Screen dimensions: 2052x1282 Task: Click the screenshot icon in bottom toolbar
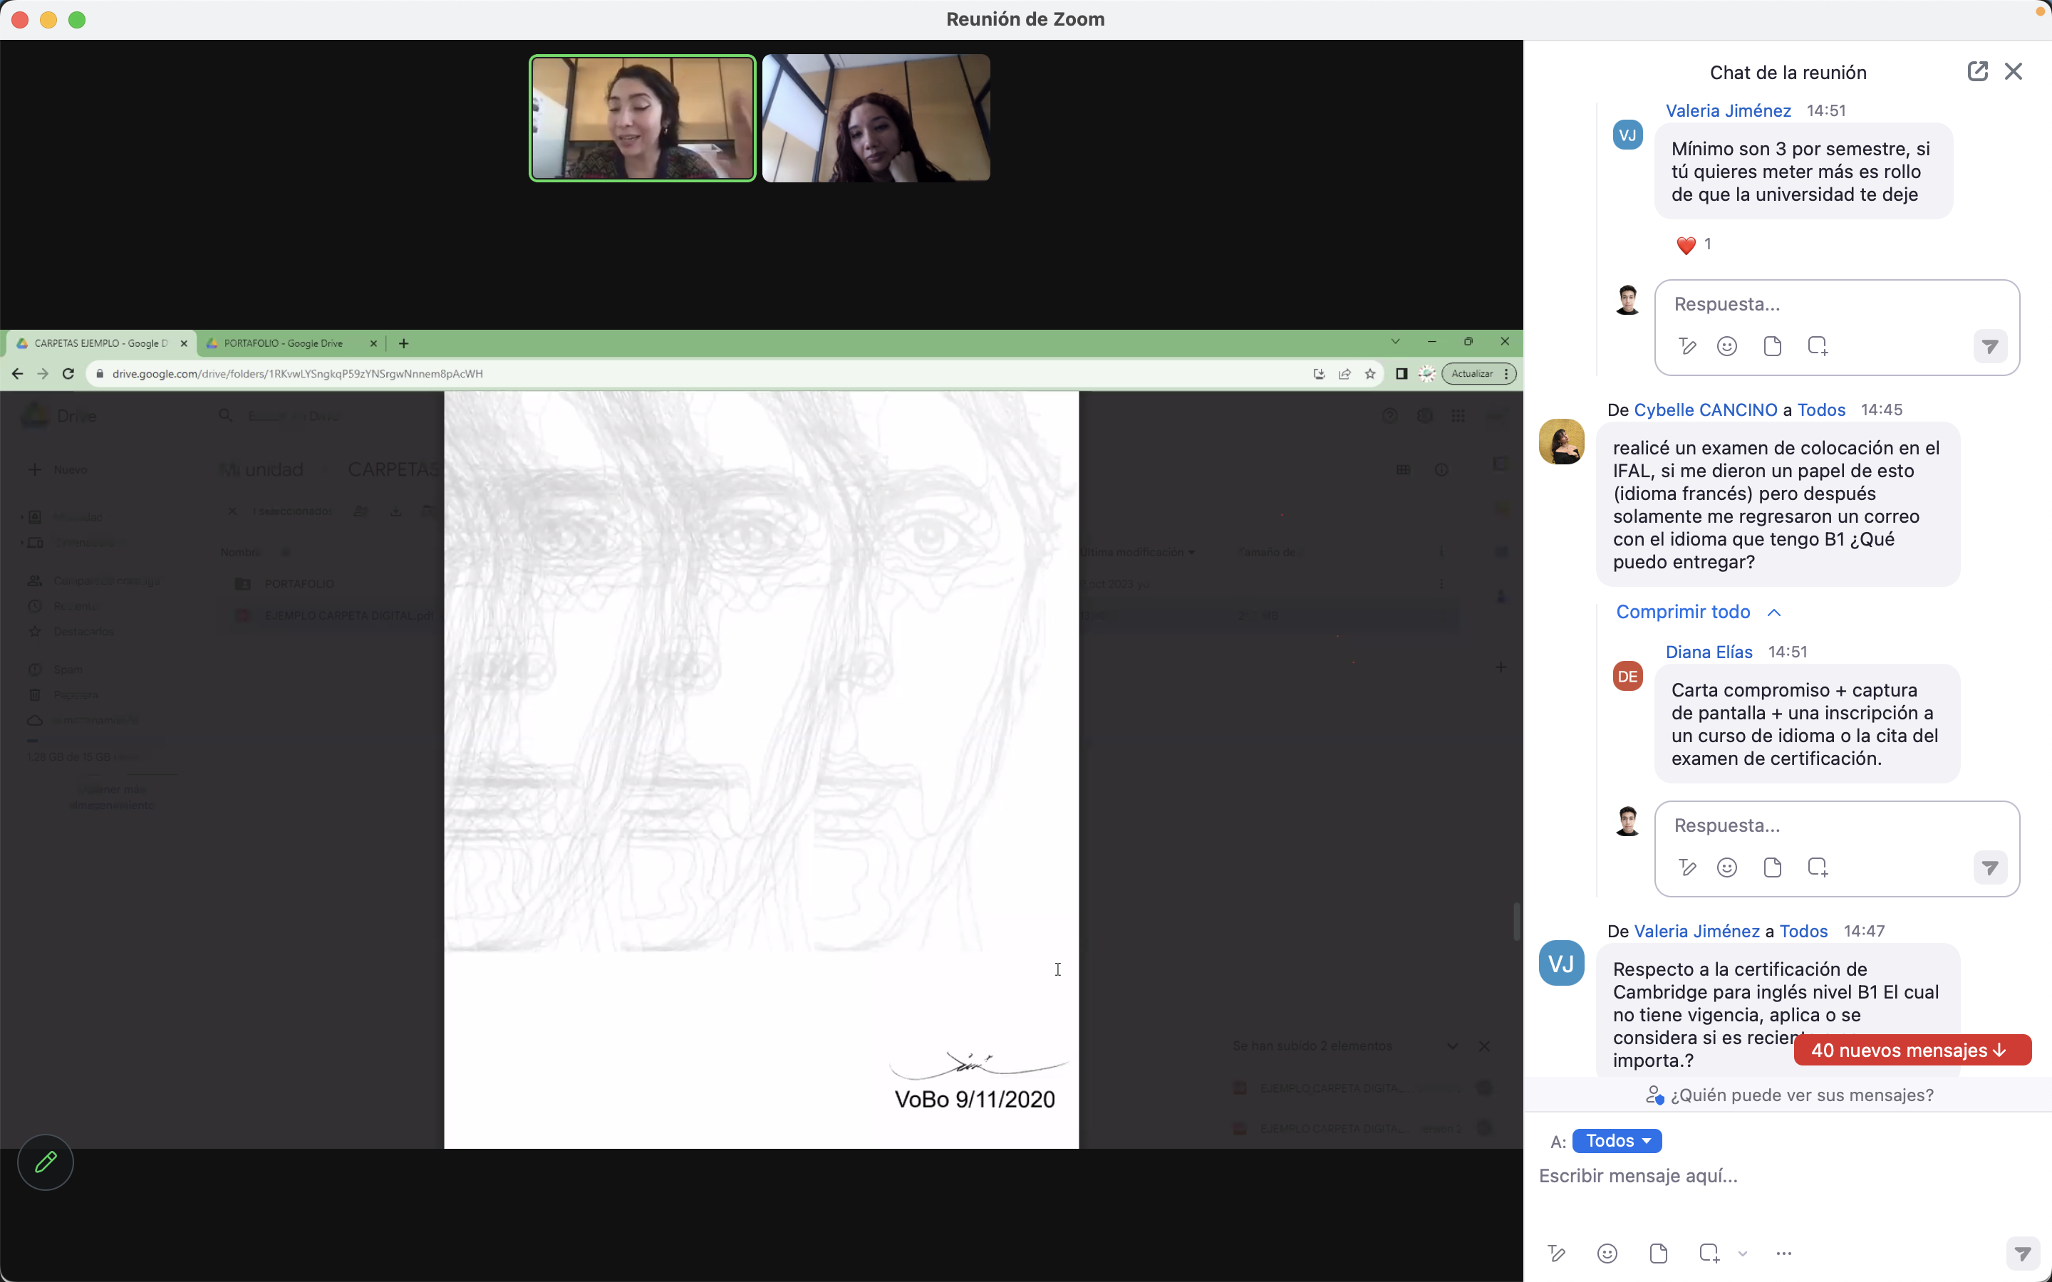click(x=1709, y=1254)
